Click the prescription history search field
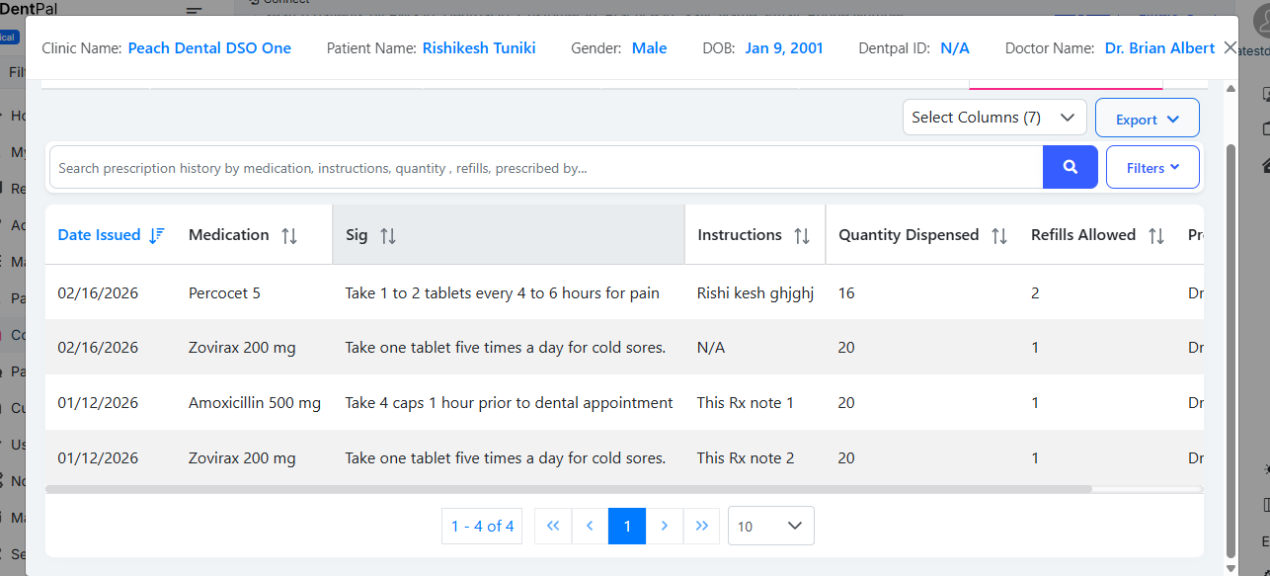The image size is (1270, 576). [545, 168]
